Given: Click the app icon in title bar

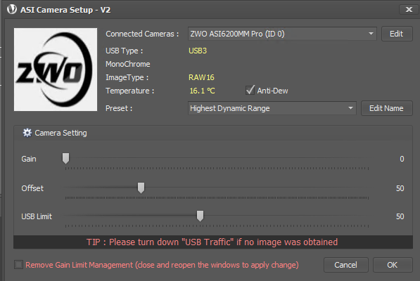Looking at the screenshot, I should tap(12, 9).
